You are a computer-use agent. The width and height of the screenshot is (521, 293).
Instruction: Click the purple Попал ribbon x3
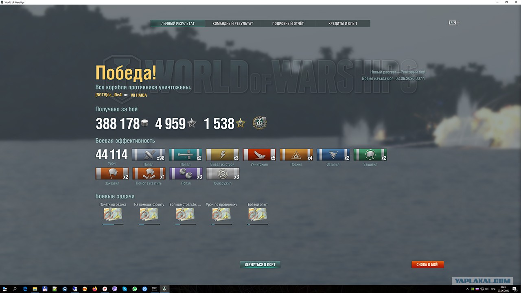point(185,174)
